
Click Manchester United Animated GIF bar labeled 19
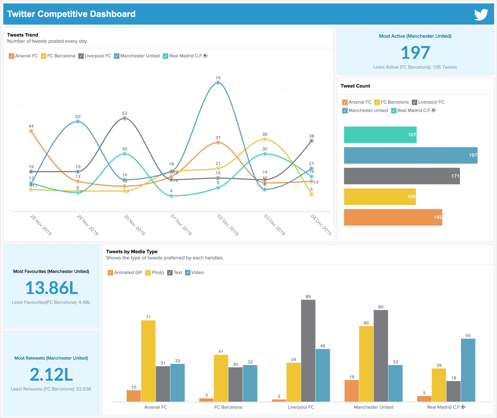tap(352, 391)
